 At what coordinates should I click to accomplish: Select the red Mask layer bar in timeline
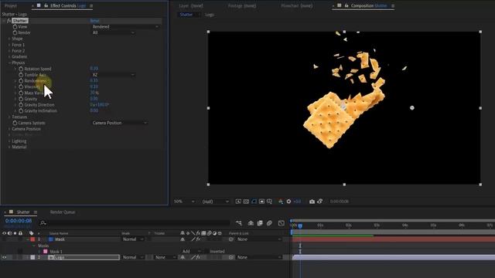pos(394,239)
